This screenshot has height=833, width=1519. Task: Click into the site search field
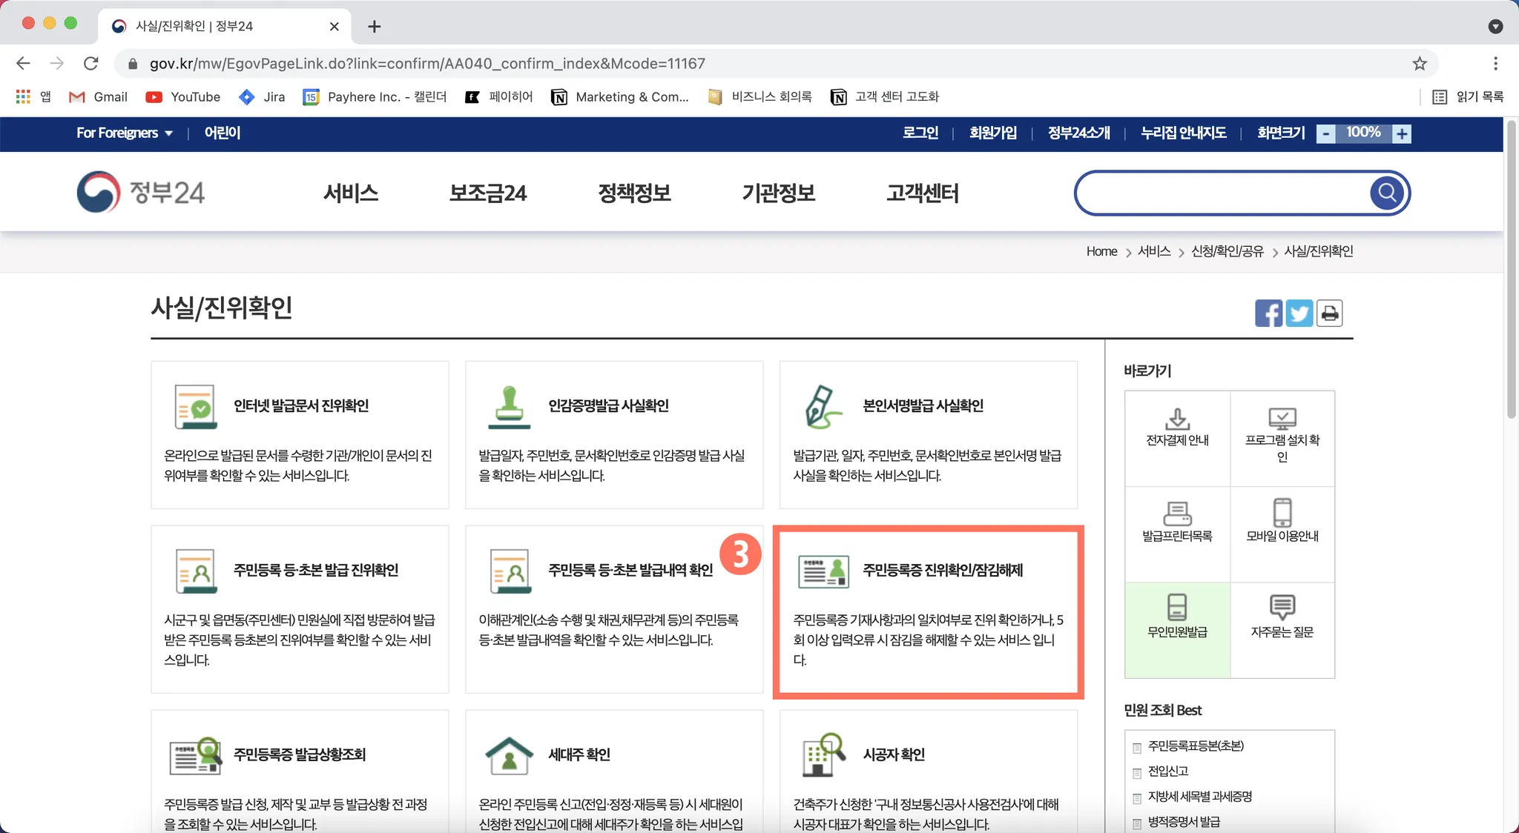(1222, 193)
